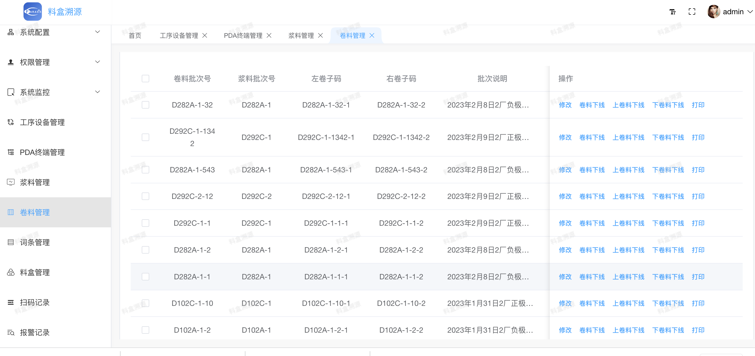
Task: Switch to the PDA终端管理 tab
Action: [243, 35]
